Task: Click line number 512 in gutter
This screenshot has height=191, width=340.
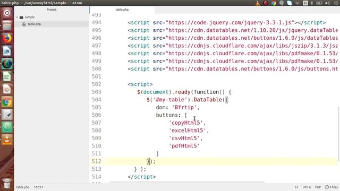Action: point(96,161)
